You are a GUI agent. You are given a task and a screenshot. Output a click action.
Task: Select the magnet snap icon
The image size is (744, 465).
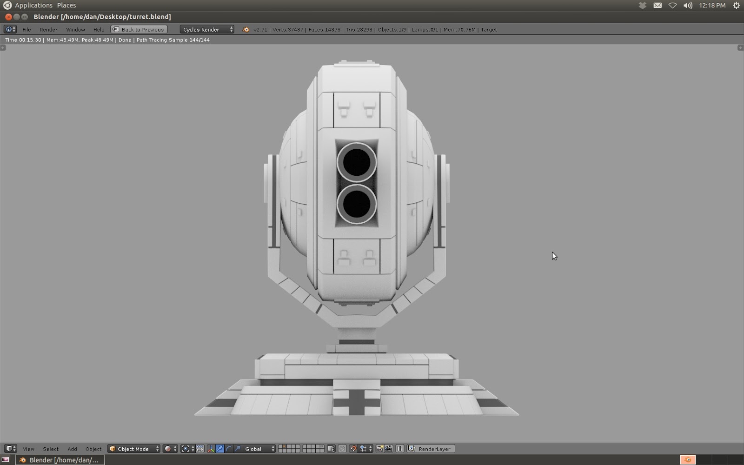[353, 449]
